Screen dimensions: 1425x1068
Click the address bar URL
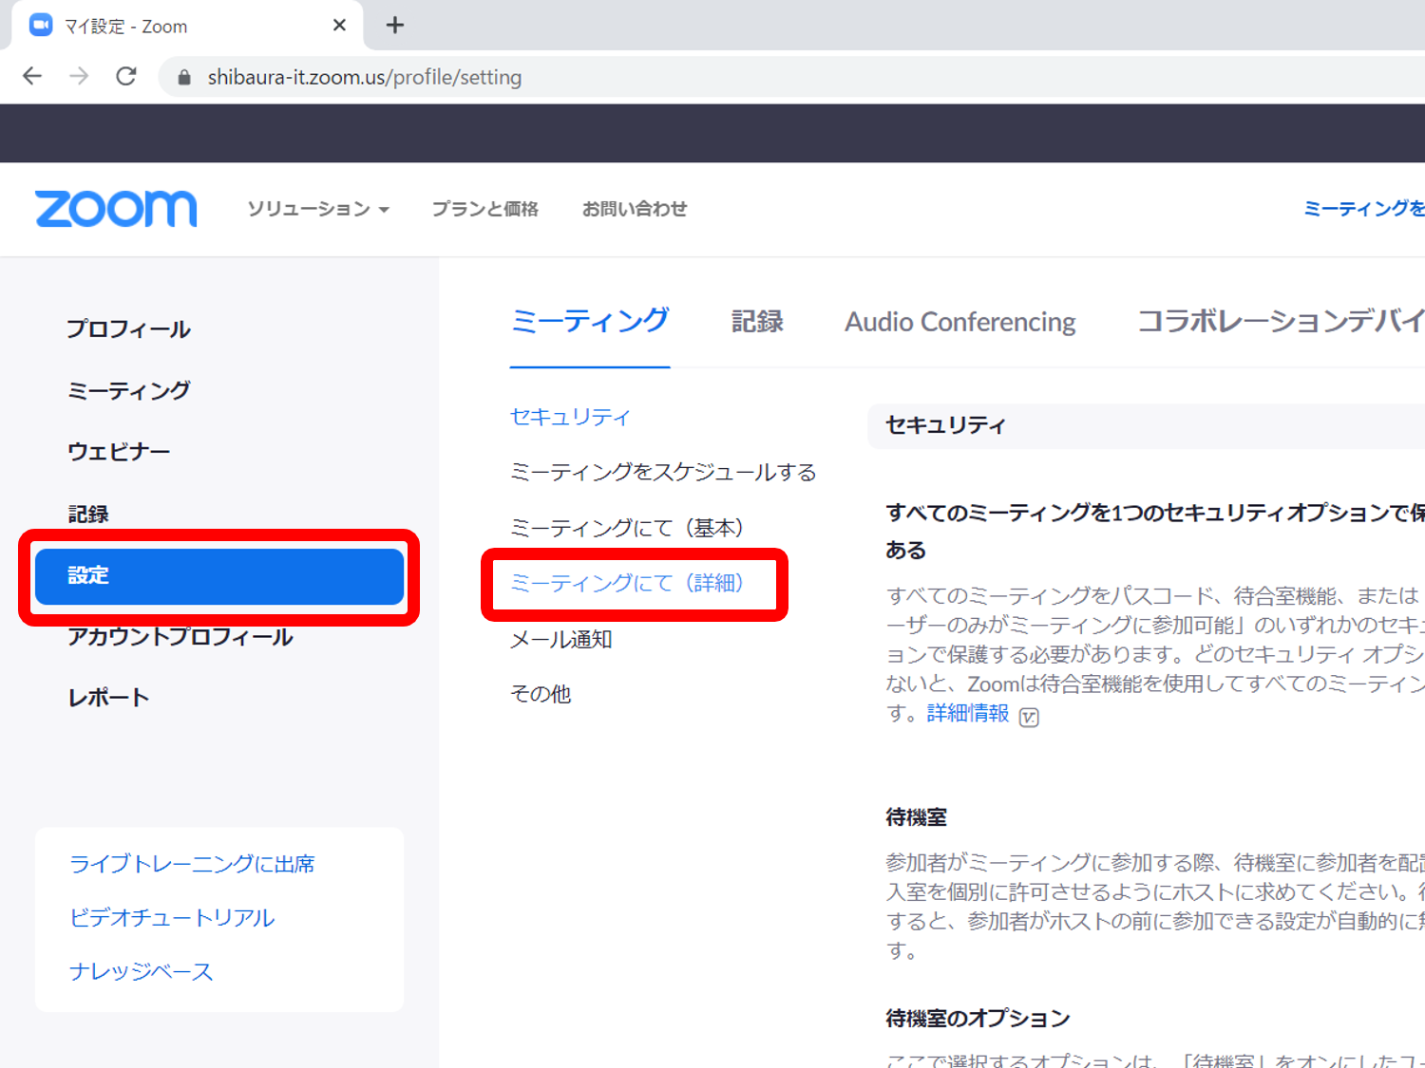click(365, 77)
